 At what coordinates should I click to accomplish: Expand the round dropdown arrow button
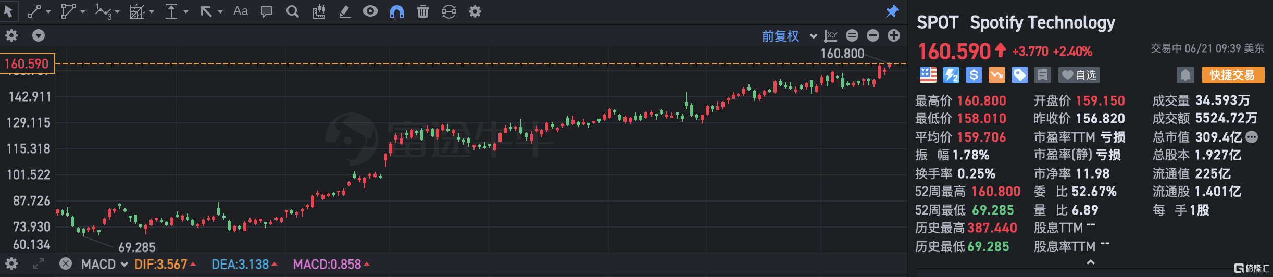39,35
